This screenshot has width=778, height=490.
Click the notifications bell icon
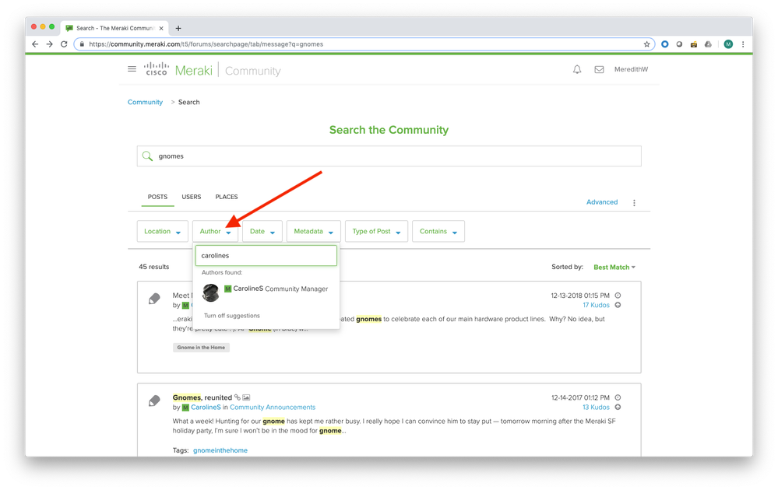[577, 69]
